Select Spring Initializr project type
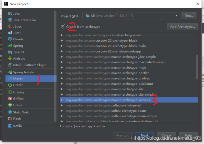 point(30,72)
